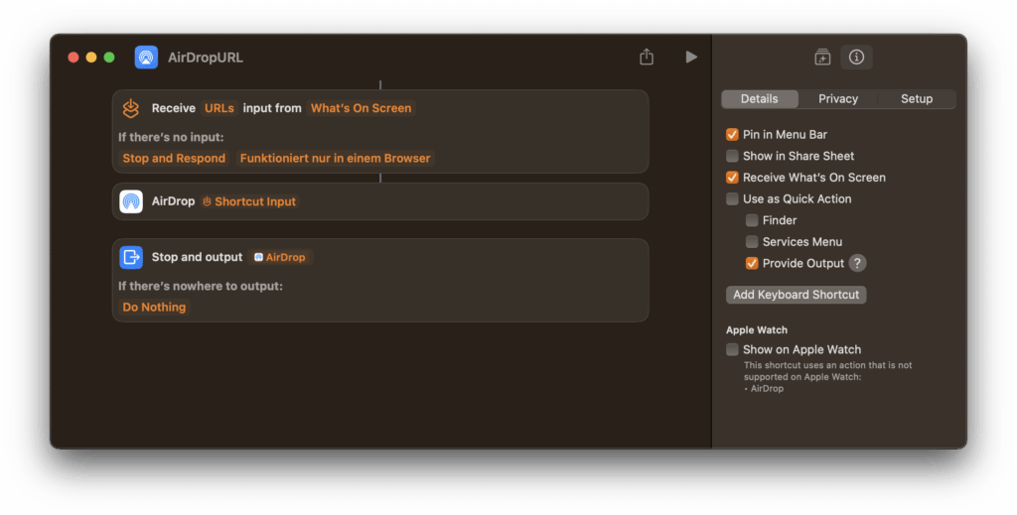
Task: Click the AirDrop output variable token
Action: [x=279, y=257]
